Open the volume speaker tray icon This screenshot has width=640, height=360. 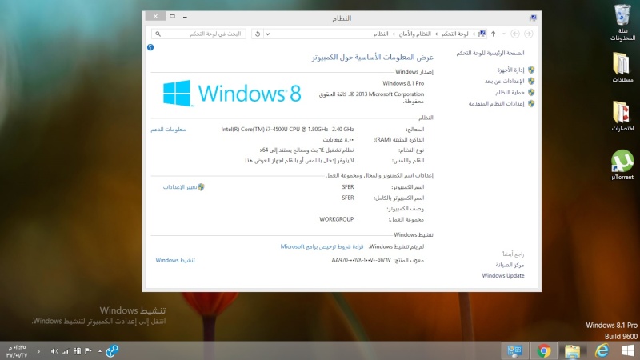[54, 351]
